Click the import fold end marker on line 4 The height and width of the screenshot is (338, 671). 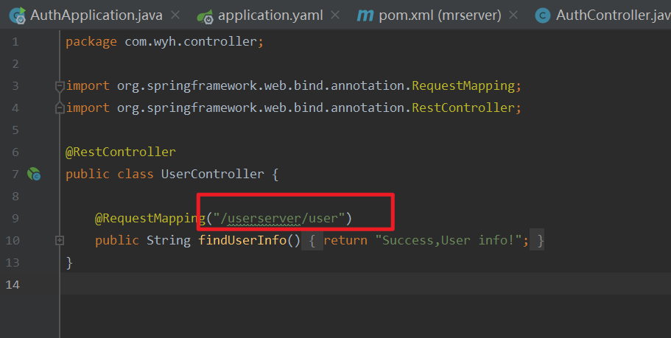tap(60, 108)
